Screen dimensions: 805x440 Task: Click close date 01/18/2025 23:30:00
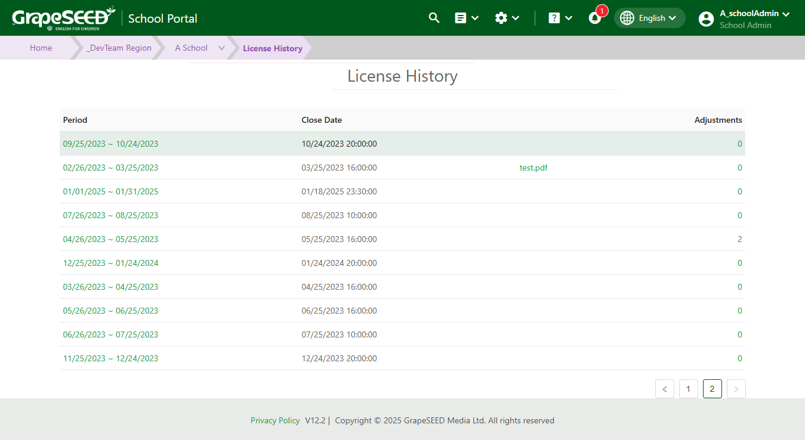pos(339,191)
